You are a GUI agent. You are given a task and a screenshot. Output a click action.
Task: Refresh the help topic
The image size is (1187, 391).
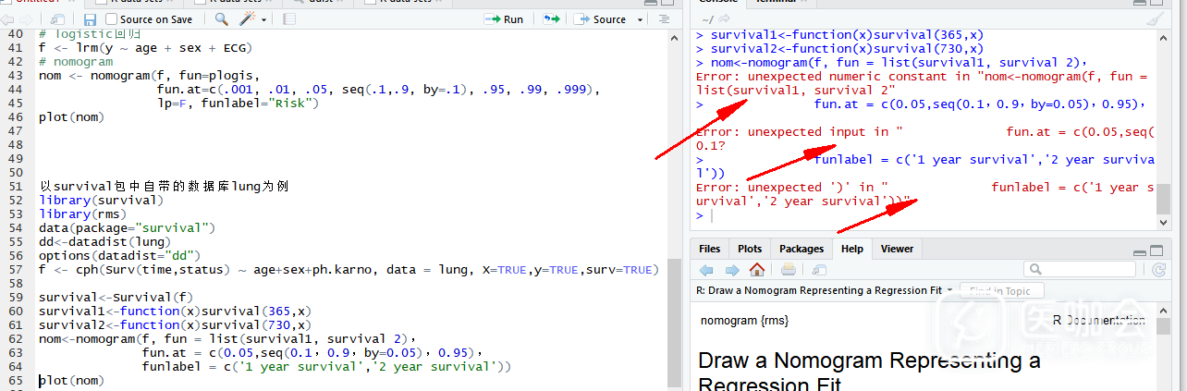click(1158, 270)
